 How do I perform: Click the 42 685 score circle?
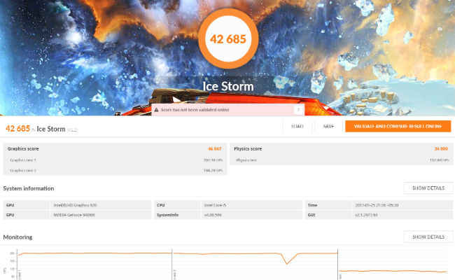coord(228,38)
